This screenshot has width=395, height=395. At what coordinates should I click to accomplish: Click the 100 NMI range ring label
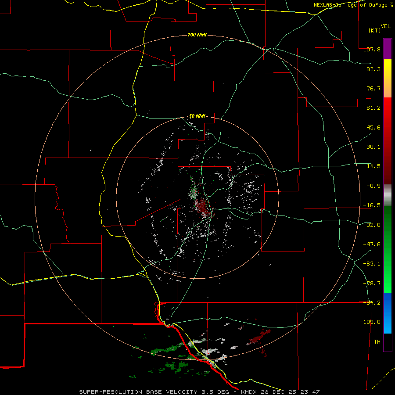(x=197, y=35)
